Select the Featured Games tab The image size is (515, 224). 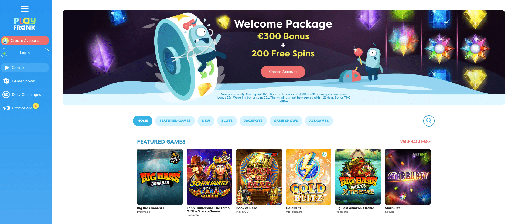(175, 121)
